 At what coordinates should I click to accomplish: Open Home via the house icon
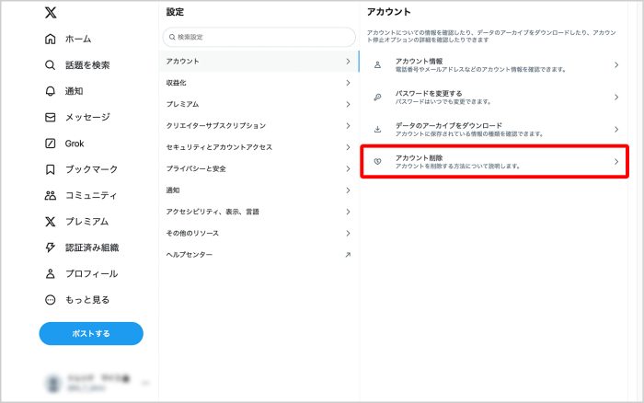[51, 40]
